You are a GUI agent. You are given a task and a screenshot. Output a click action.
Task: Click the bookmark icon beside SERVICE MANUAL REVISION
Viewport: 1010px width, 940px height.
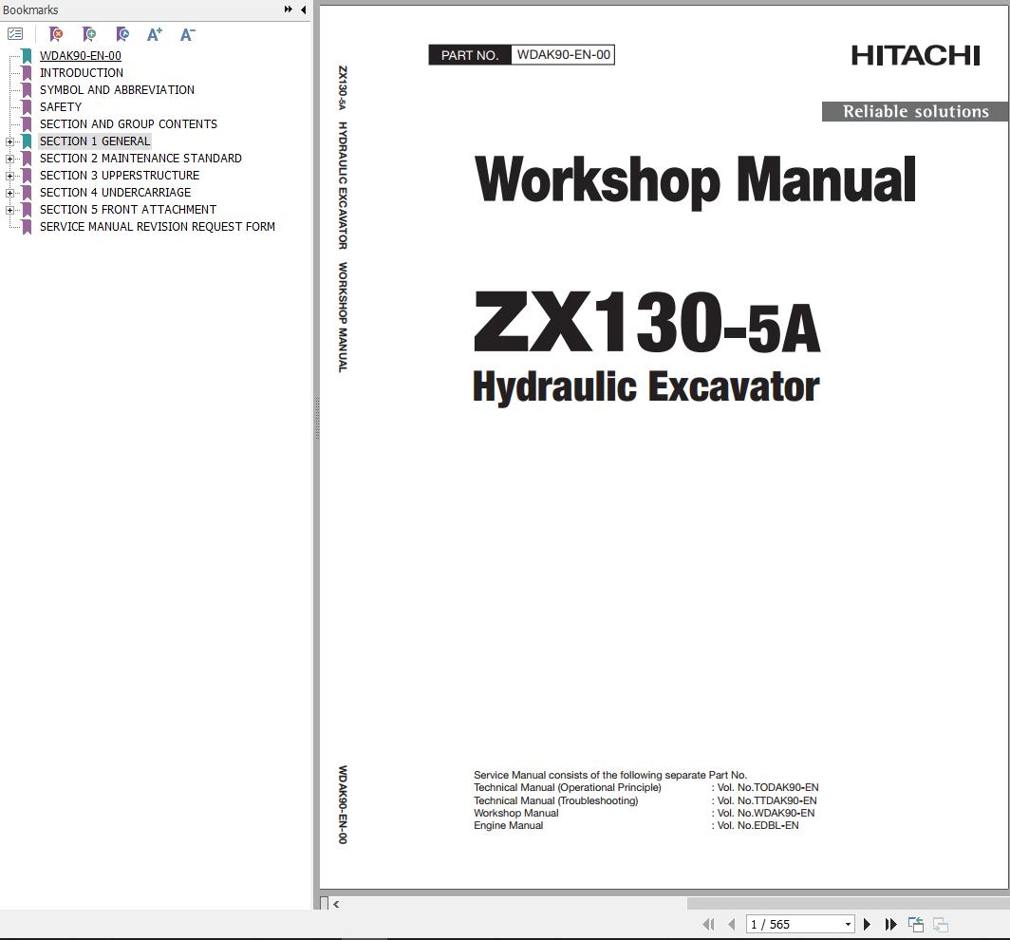27,227
